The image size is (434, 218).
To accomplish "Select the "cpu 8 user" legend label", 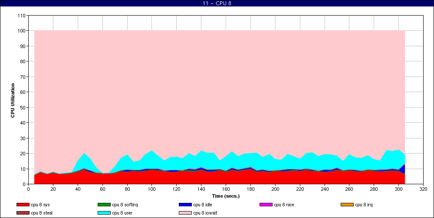I will [x=122, y=213].
